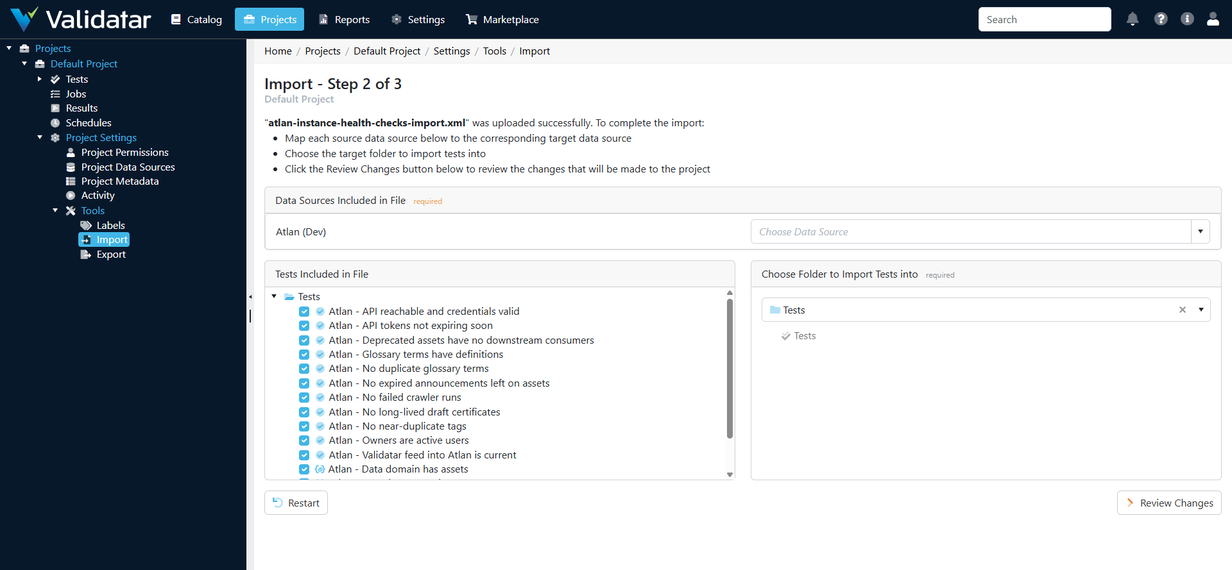Image resolution: width=1232 pixels, height=570 pixels.
Task: Uncheck 'API reachable and credentials valid' test
Action: (304, 312)
